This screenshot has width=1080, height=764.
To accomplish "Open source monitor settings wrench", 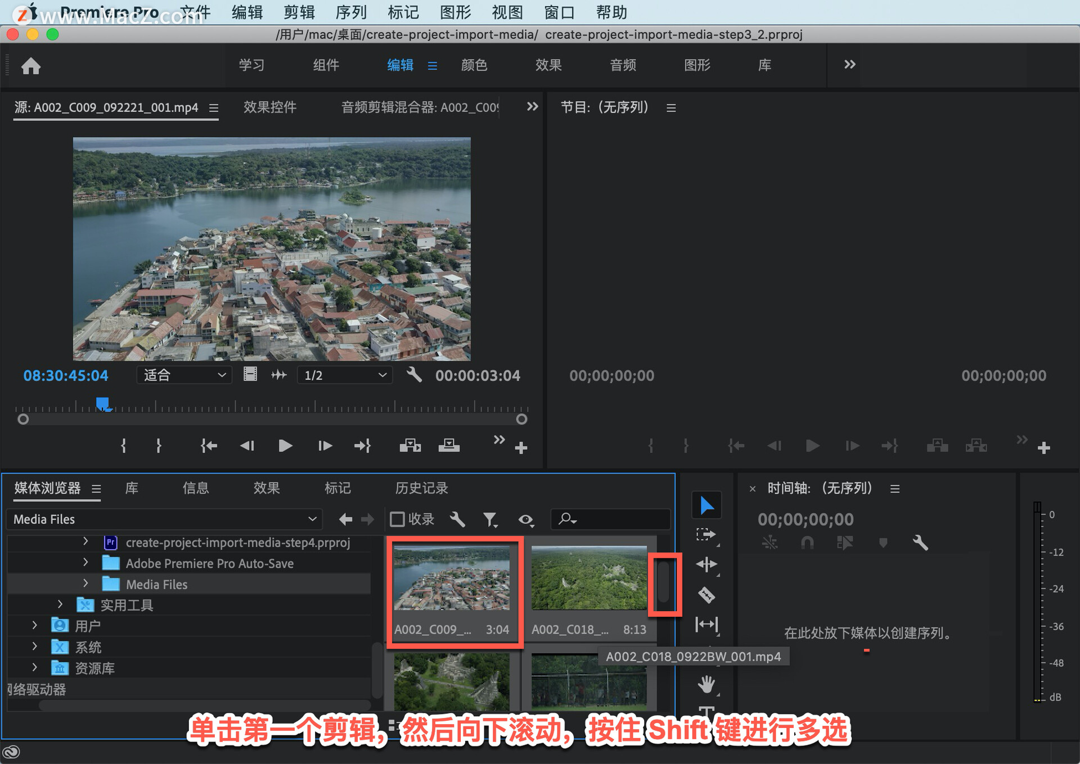I will [415, 375].
